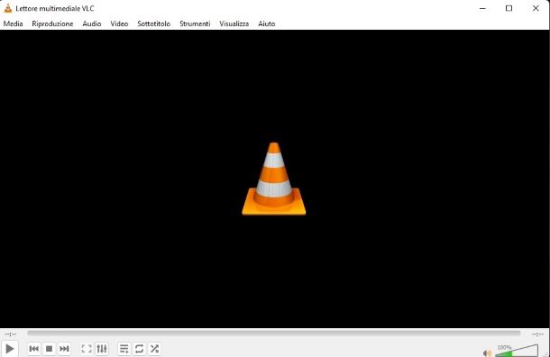Open the Video menu

pyautogui.click(x=119, y=23)
